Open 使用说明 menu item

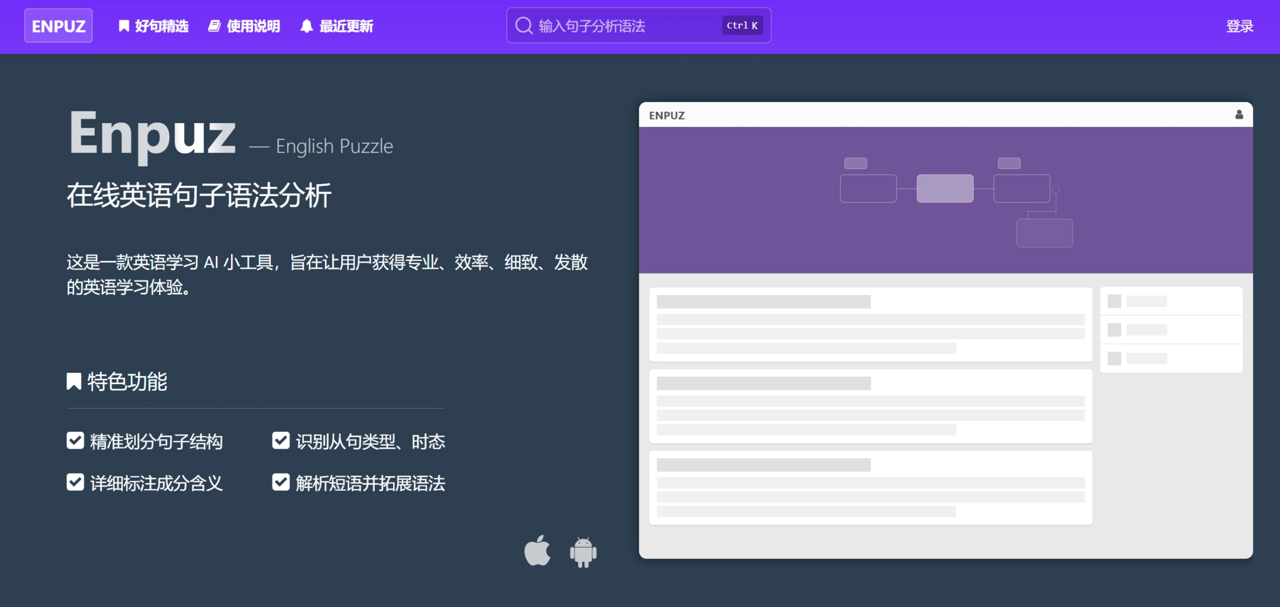pos(244,26)
